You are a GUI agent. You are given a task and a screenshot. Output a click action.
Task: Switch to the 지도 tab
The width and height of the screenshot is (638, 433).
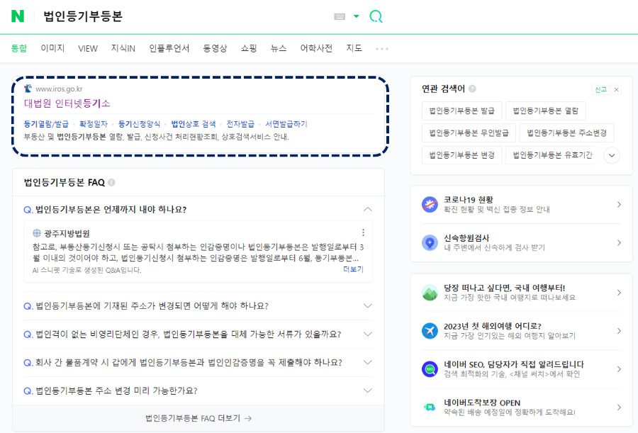(x=354, y=48)
